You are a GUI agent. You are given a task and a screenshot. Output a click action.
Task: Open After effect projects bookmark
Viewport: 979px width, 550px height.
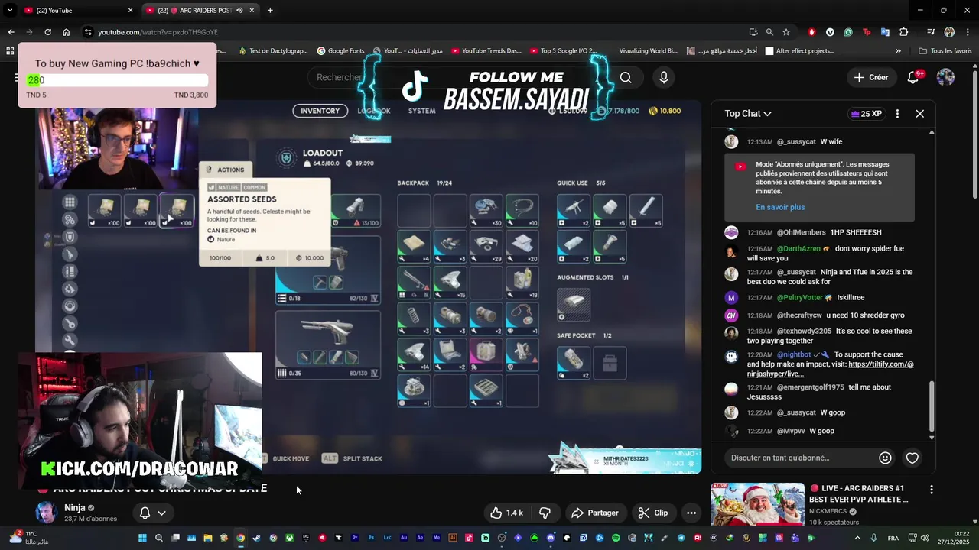coord(798,51)
